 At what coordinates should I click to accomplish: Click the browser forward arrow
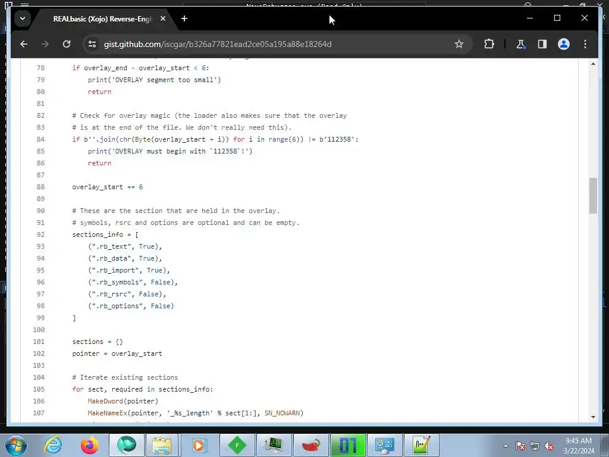click(x=45, y=44)
